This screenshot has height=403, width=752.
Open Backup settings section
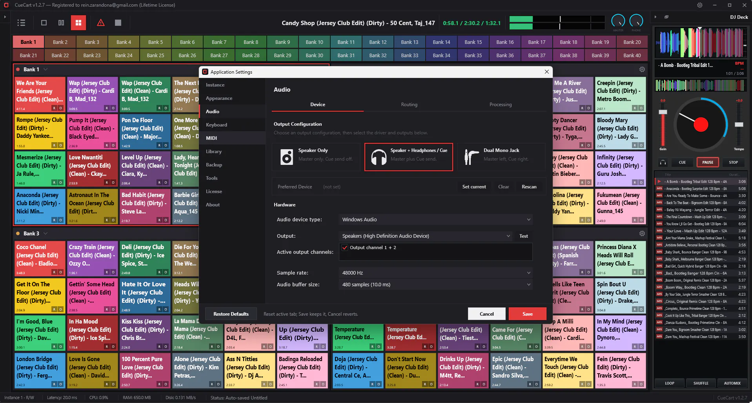pos(232,165)
